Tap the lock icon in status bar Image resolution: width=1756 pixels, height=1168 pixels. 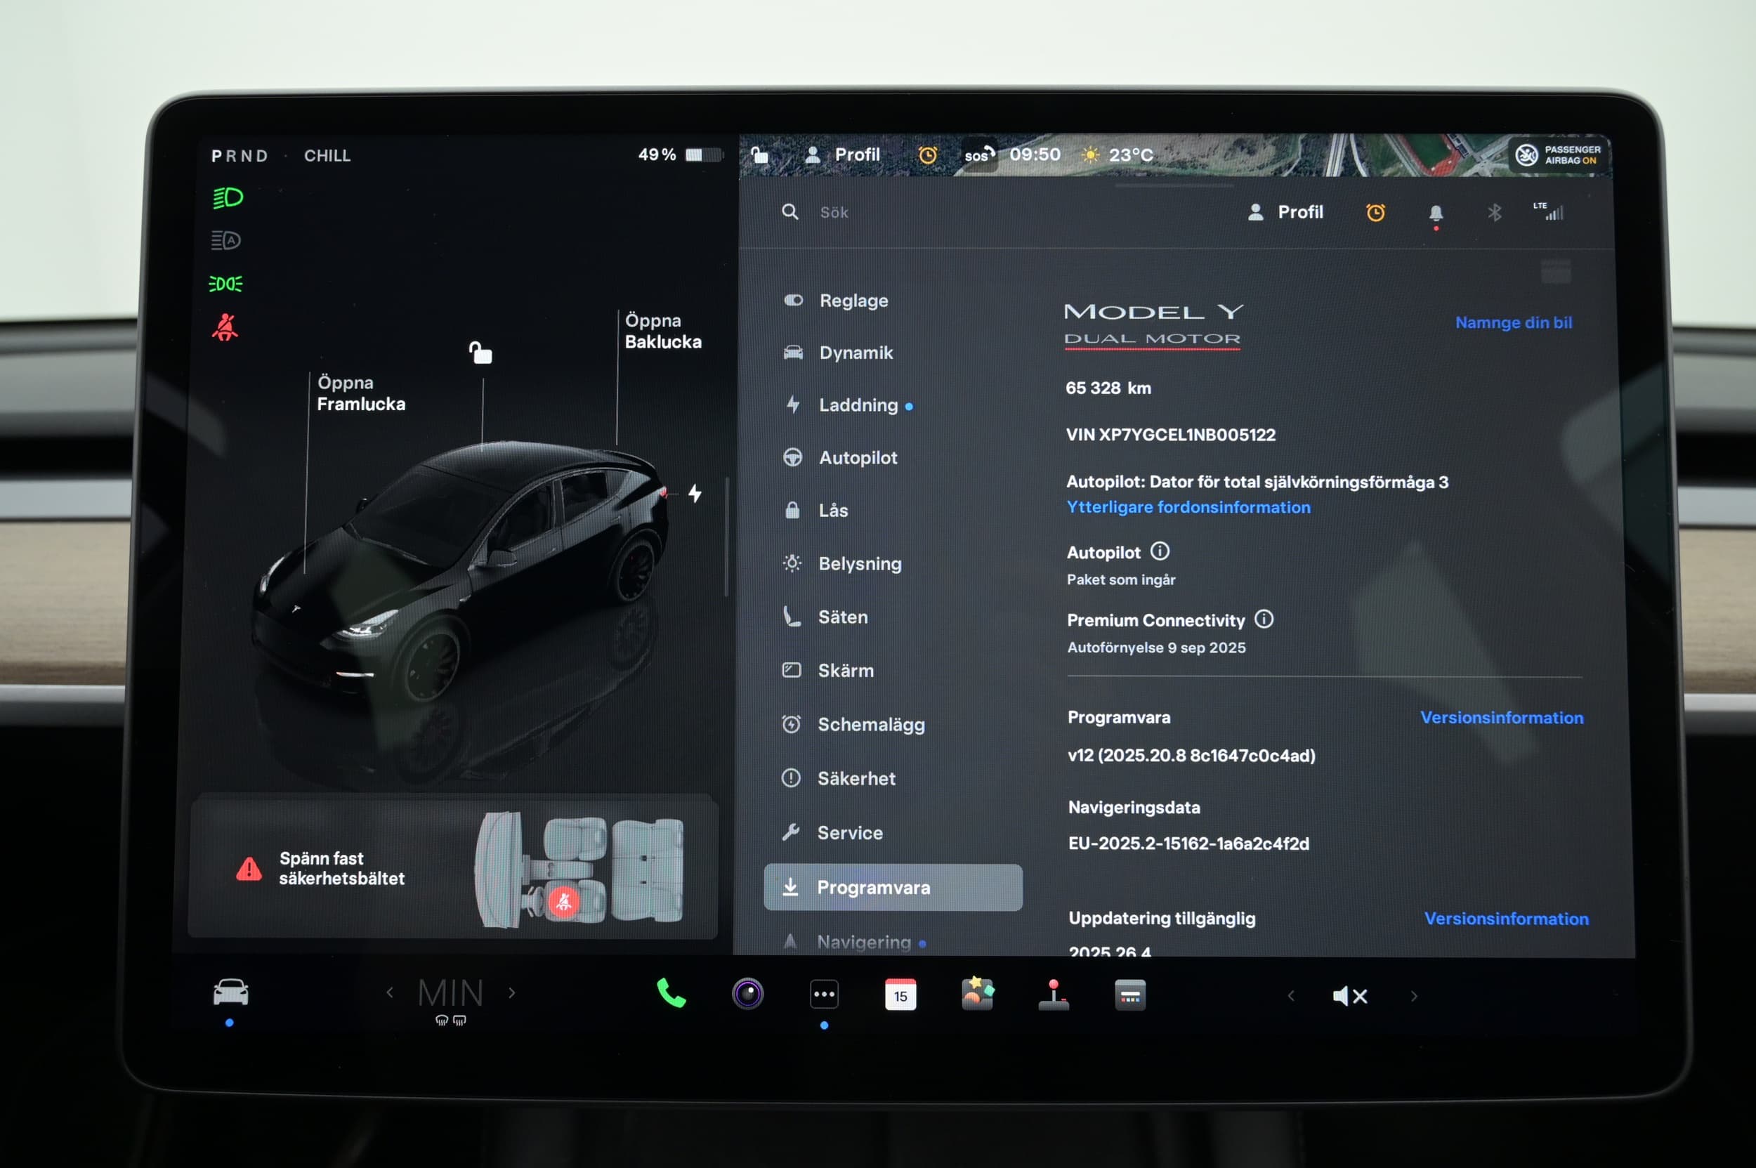[759, 155]
